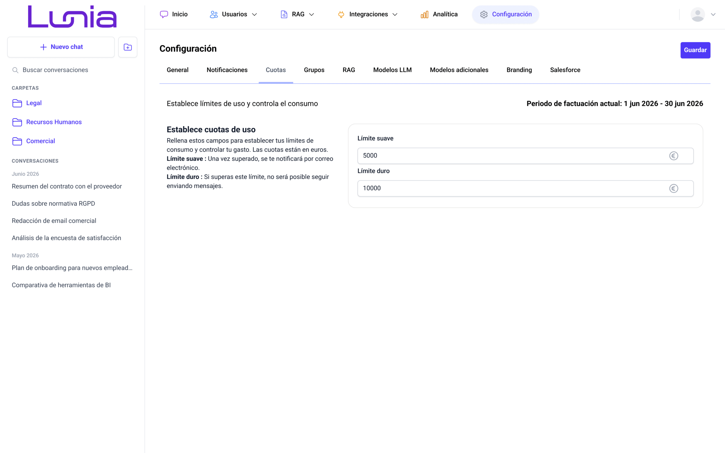Click the Guardar button
The width and height of the screenshot is (725, 453).
(x=695, y=50)
